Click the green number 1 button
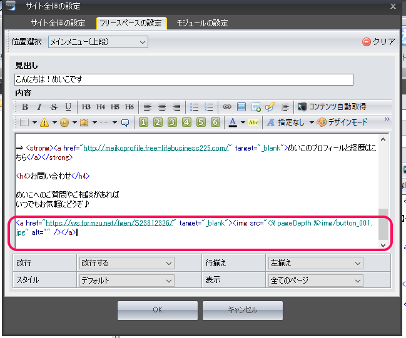Screen dimensions: 406x338 click(x=143, y=122)
